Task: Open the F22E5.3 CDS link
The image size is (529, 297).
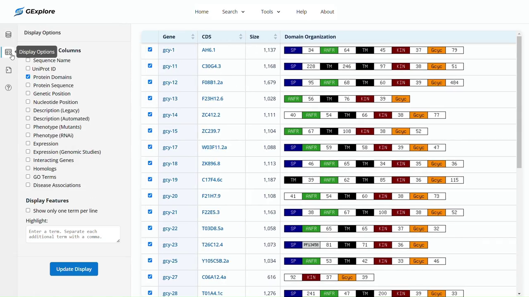Action: click(210, 212)
